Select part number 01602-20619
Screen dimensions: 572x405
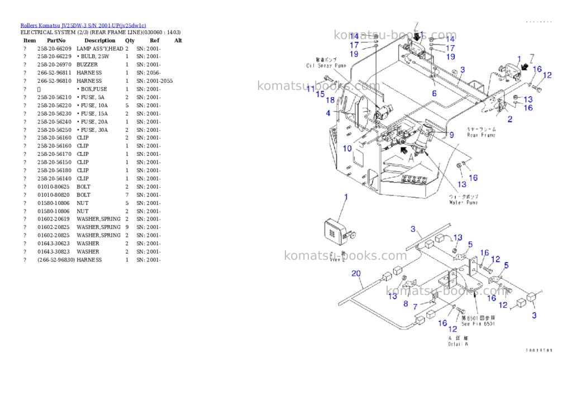pos(53,219)
